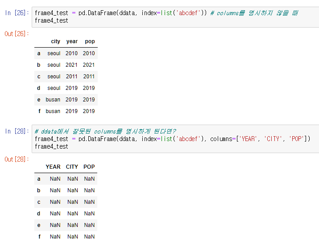Click row index 'e' in Out[28] table
The image size is (319, 243).
[39, 225]
